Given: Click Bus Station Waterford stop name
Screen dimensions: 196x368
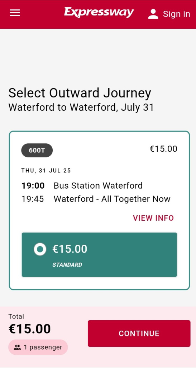Looking at the screenshot, I should (98, 186).
